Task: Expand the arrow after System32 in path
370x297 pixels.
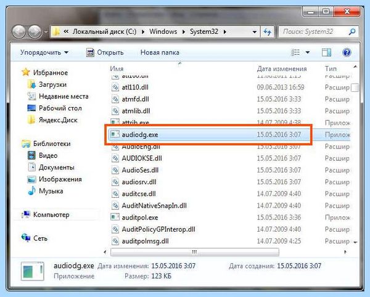Action: coord(224,32)
